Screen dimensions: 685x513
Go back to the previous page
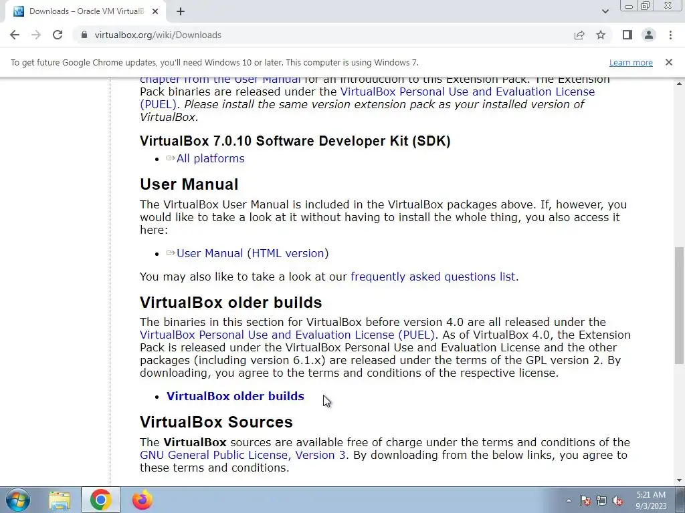[15, 35]
